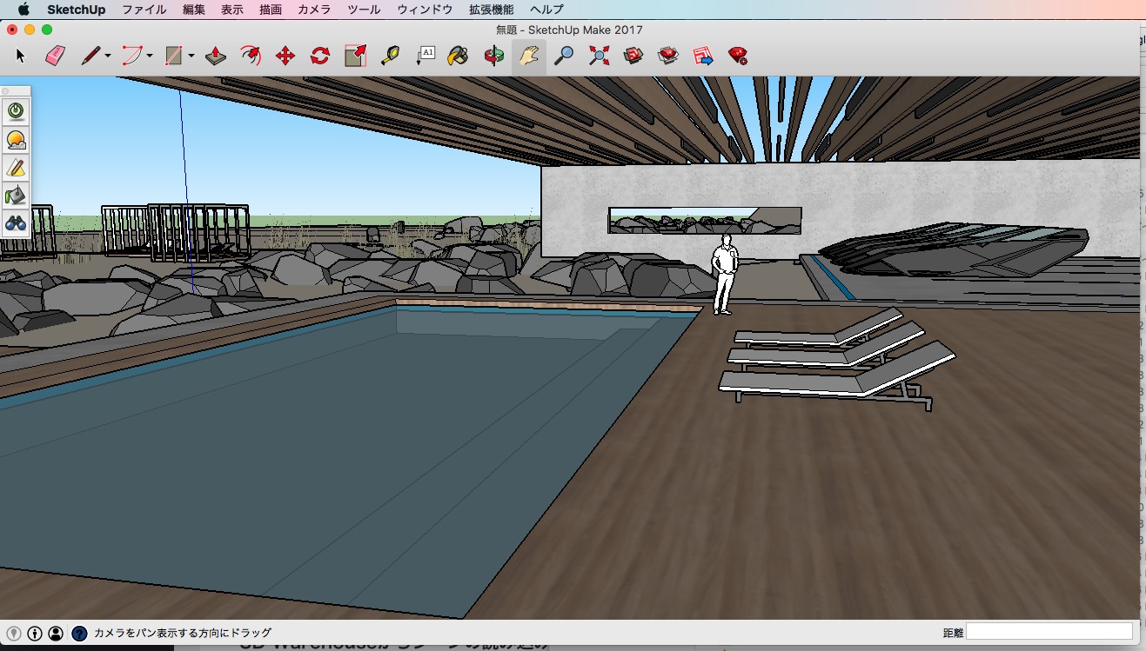Open the カメラ menu

[314, 10]
